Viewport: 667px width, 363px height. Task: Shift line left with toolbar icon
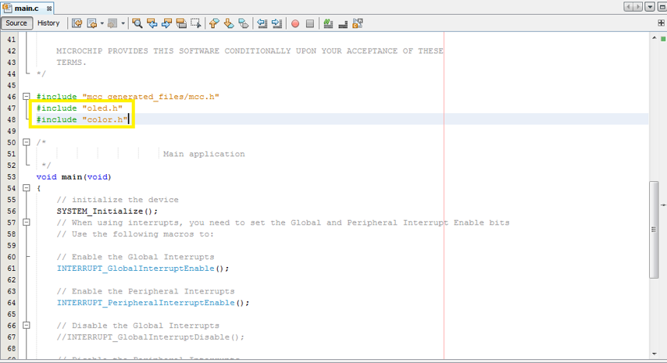tap(262, 23)
